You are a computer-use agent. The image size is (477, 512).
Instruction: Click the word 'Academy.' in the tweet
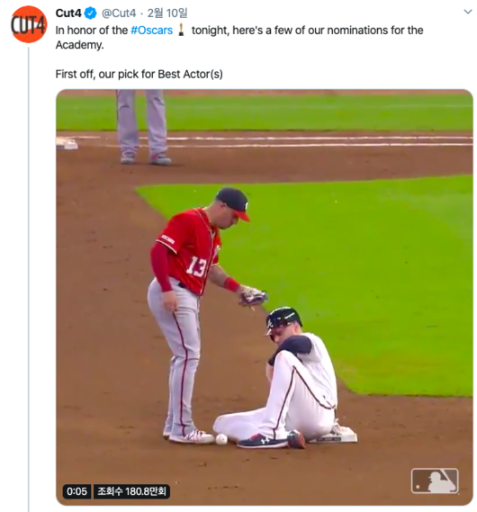tap(79, 45)
